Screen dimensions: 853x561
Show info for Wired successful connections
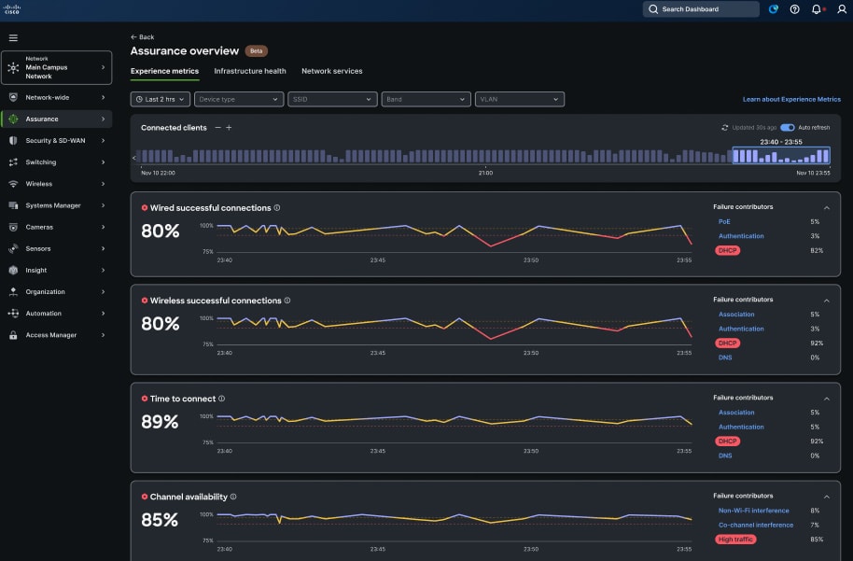tap(277, 208)
